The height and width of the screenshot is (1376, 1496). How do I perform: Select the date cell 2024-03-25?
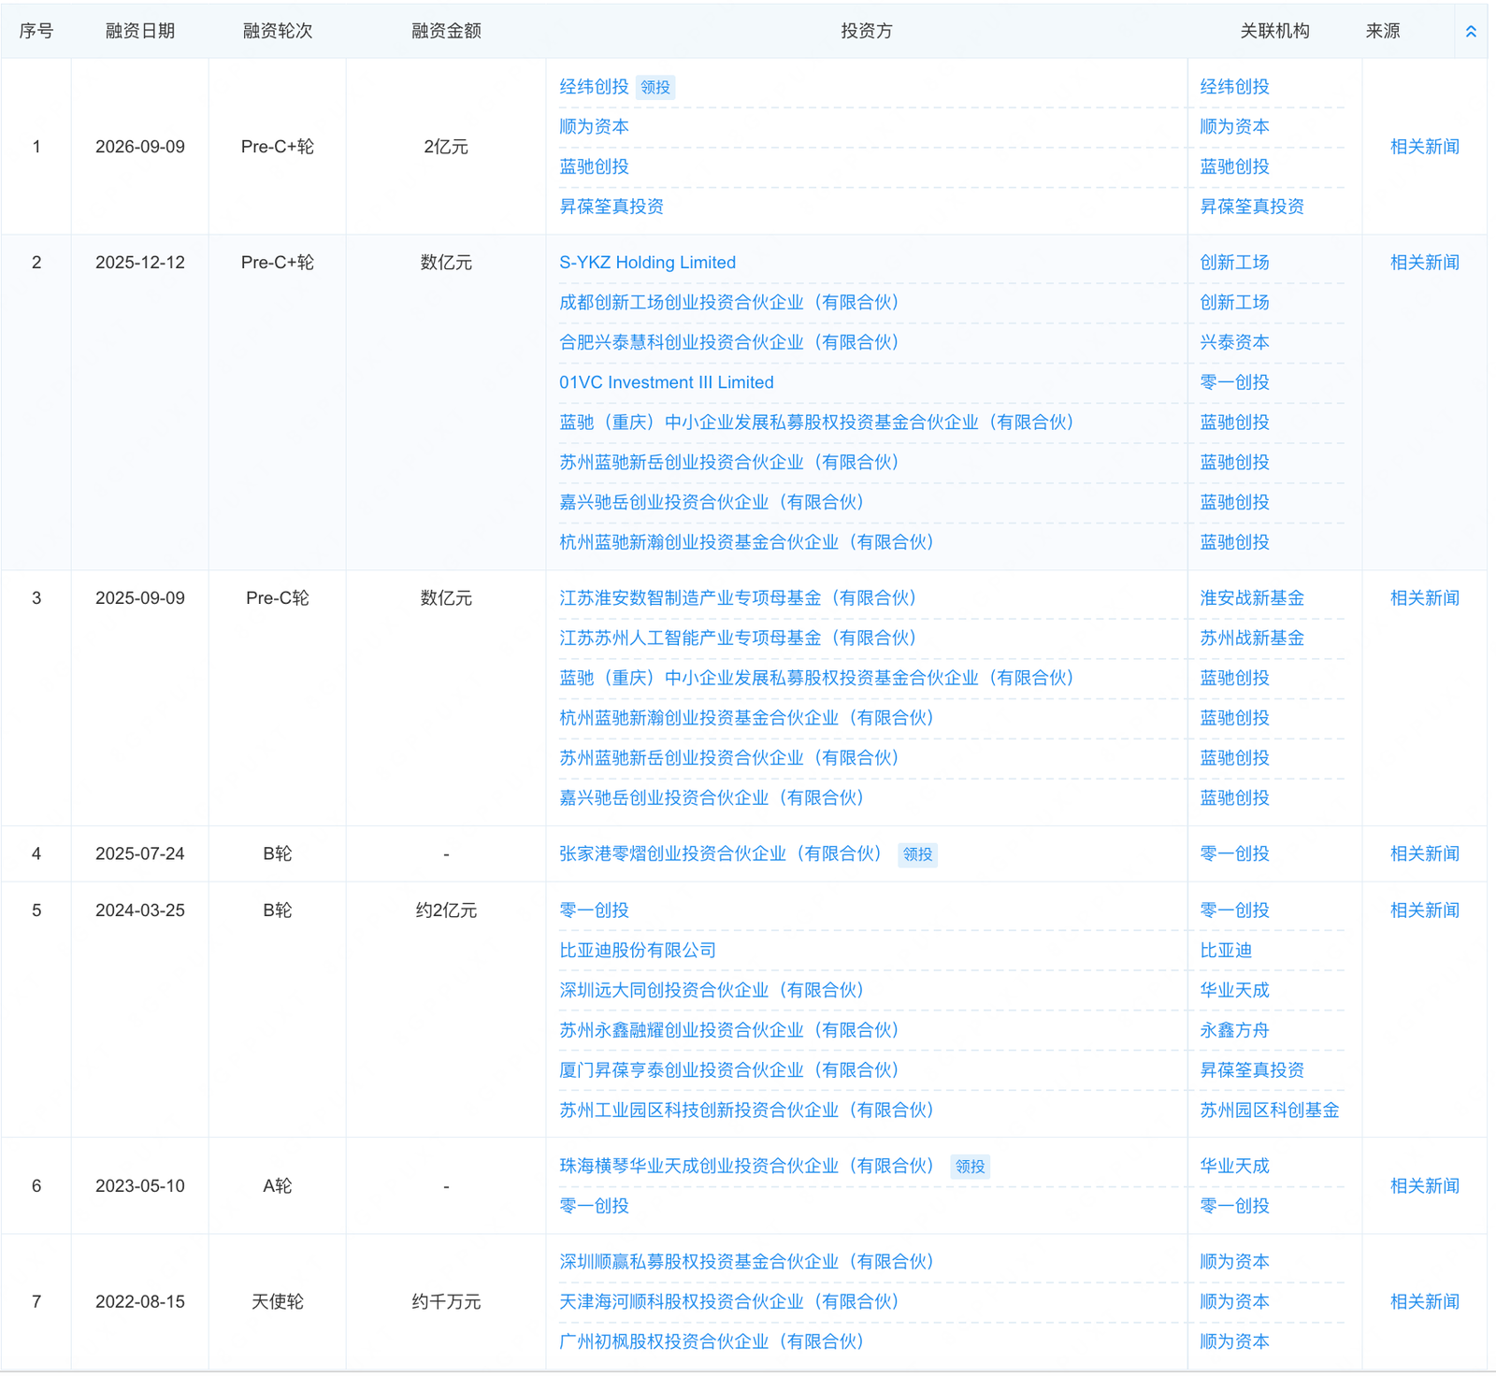(140, 910)
